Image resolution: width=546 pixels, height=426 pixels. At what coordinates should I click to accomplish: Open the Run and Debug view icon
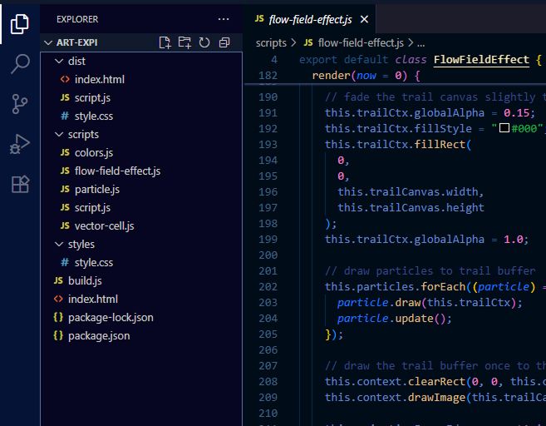point(20,144)
